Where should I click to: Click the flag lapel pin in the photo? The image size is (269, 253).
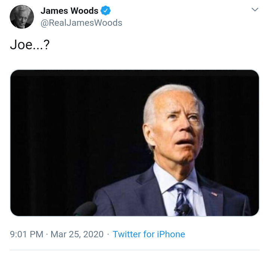click(214, 194)
